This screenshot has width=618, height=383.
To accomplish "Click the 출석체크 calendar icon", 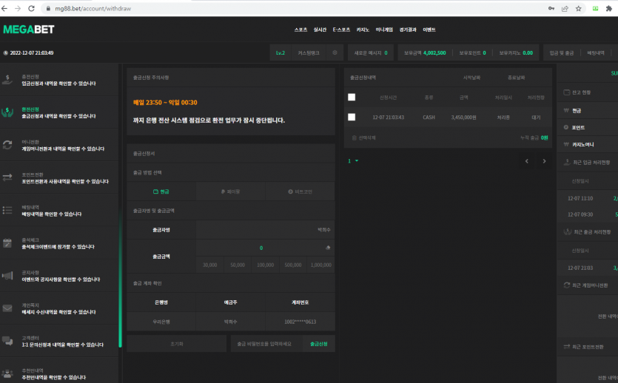I will pos(7,243).
